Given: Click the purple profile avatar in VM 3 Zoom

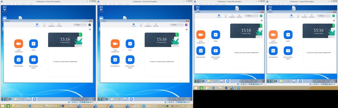Looking at the screenshot, I should (186, 25).
